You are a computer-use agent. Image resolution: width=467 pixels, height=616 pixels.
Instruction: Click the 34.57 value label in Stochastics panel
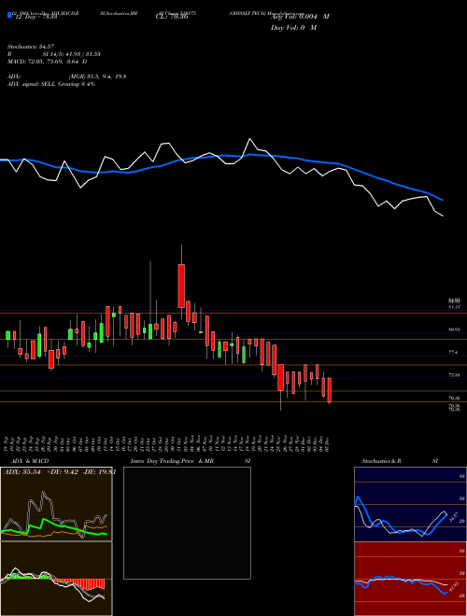coord(455,517)
